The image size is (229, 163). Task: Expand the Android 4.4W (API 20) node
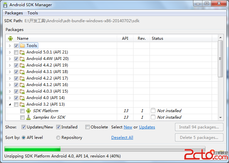[10, 59]
